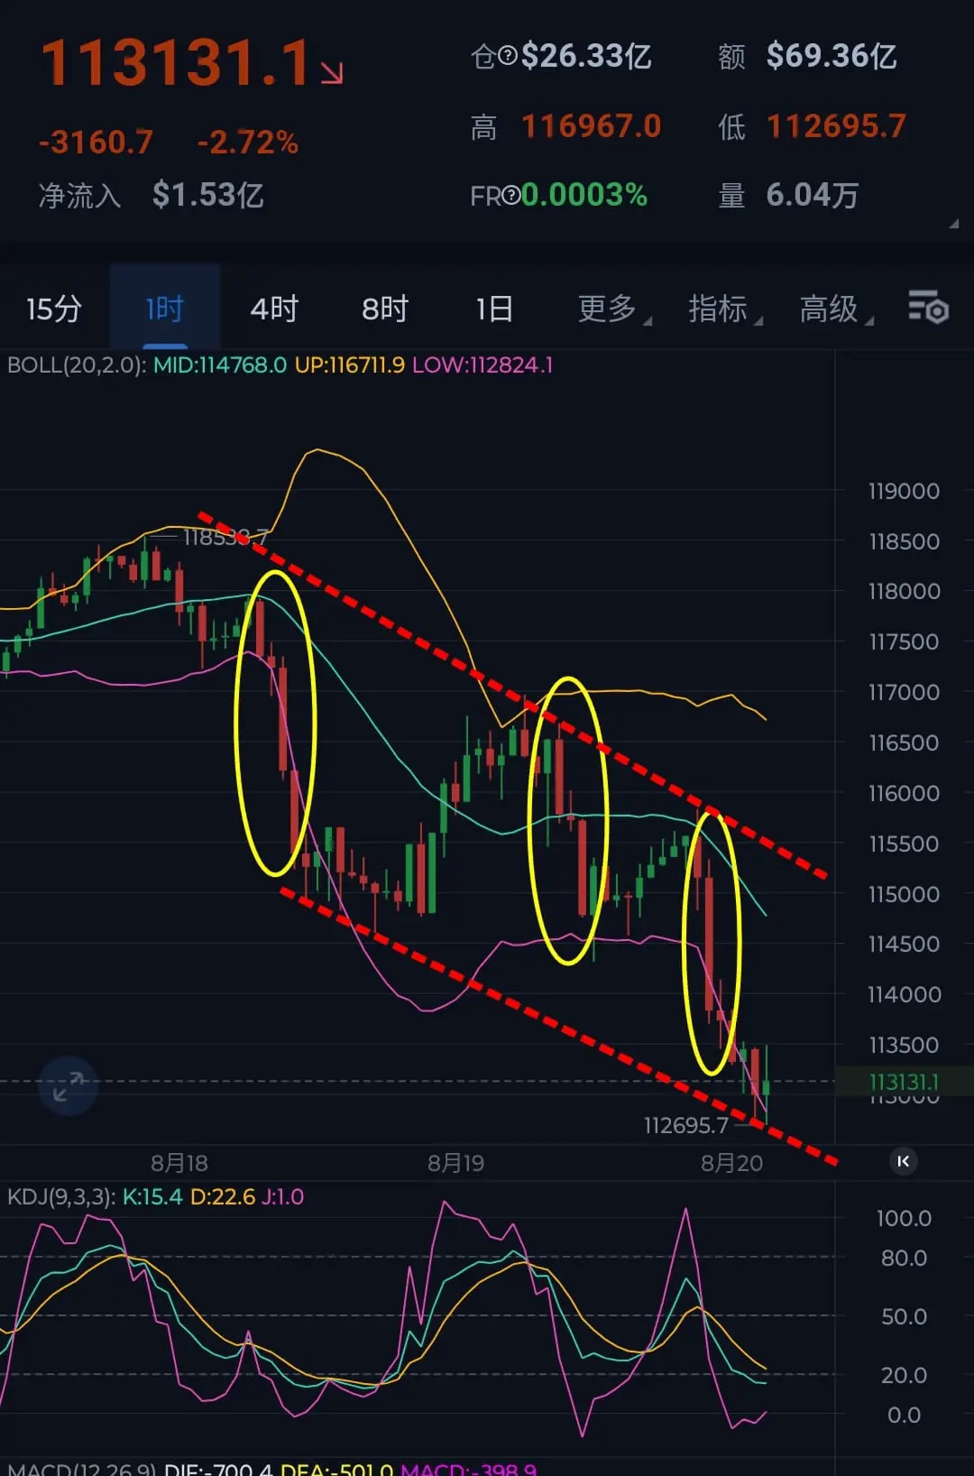Tap the MID:114768.0 Bollinger value
This screenshot has height=1476, width=974.
(x=220, y=365)
